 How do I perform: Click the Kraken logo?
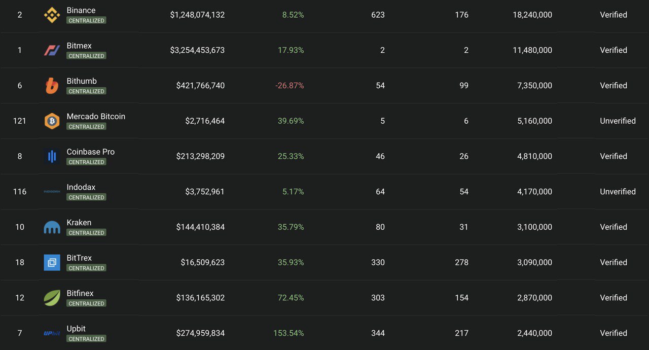coord(52,227)
